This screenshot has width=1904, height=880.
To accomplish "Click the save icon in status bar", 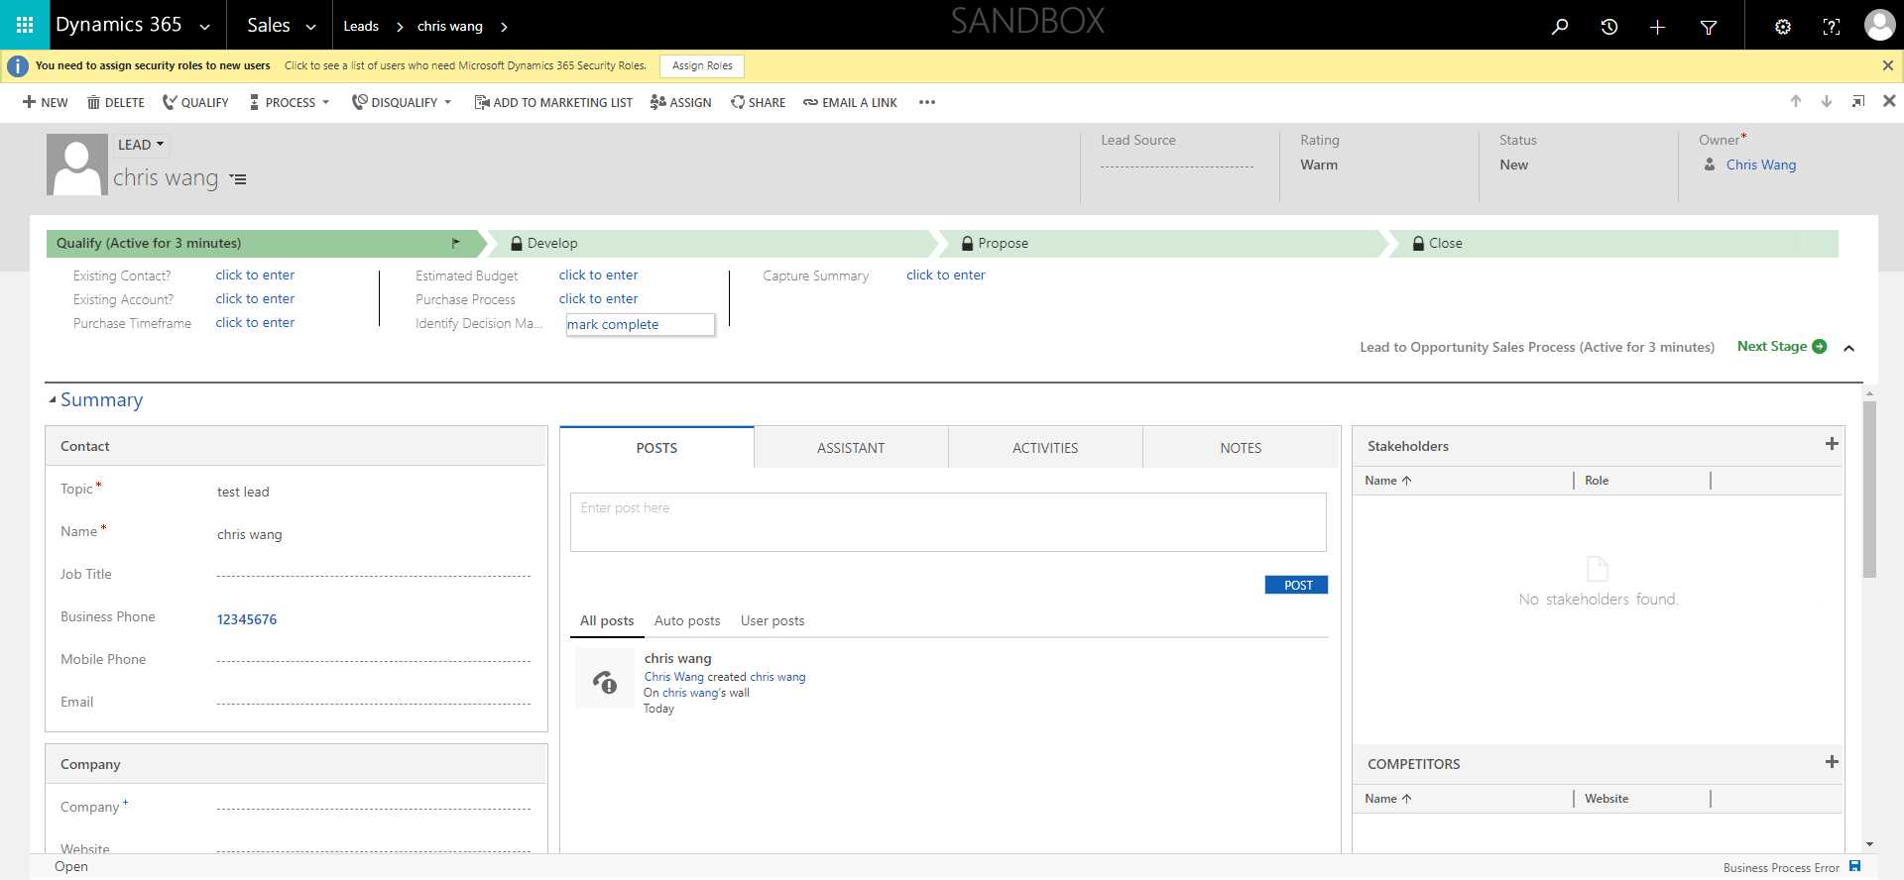I will coord(1854,867).
